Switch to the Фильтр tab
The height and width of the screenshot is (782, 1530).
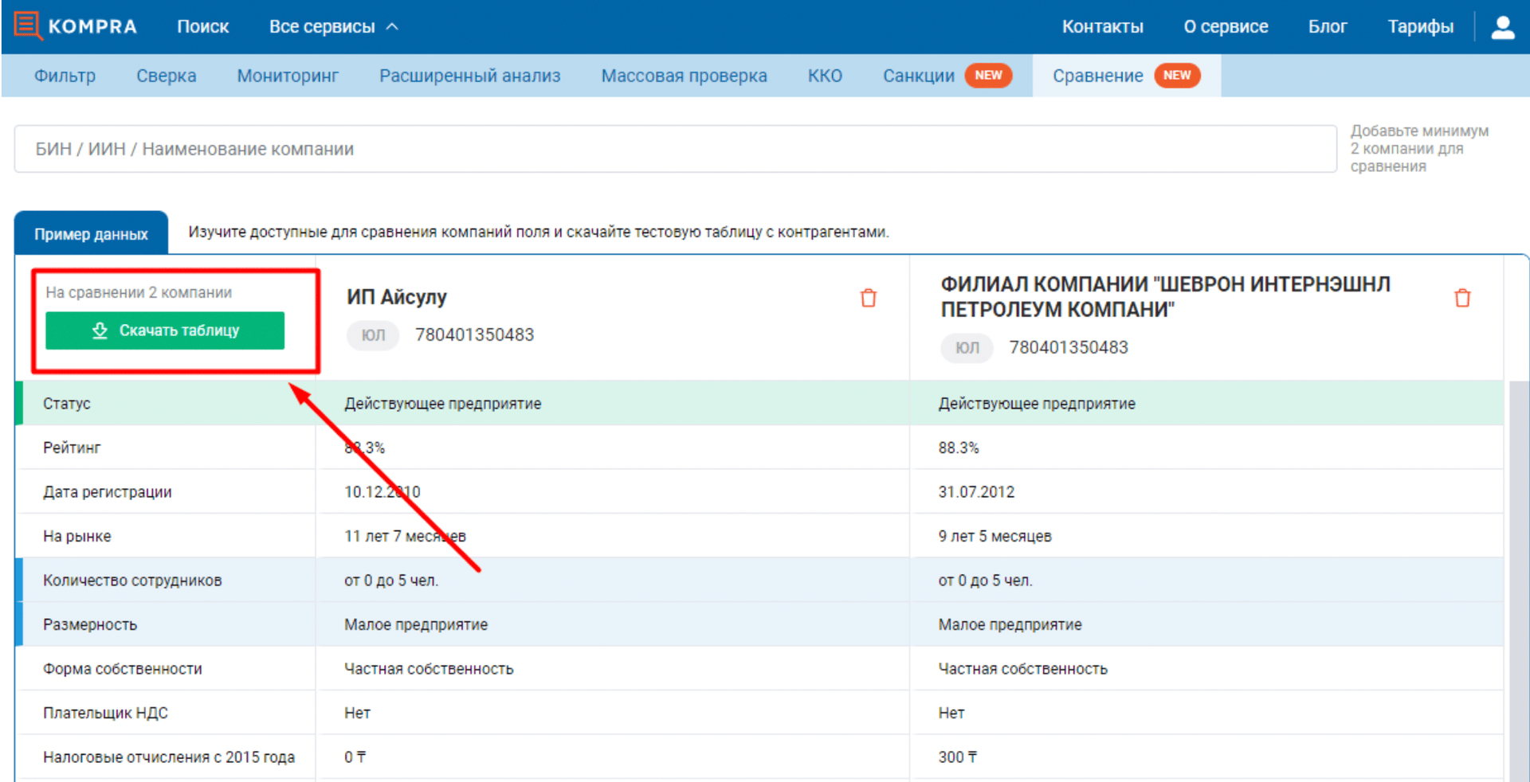pos(65,76)
